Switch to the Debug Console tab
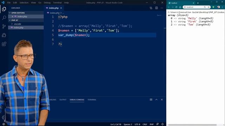This screenshot has width=225, height=126. point(77,100)
